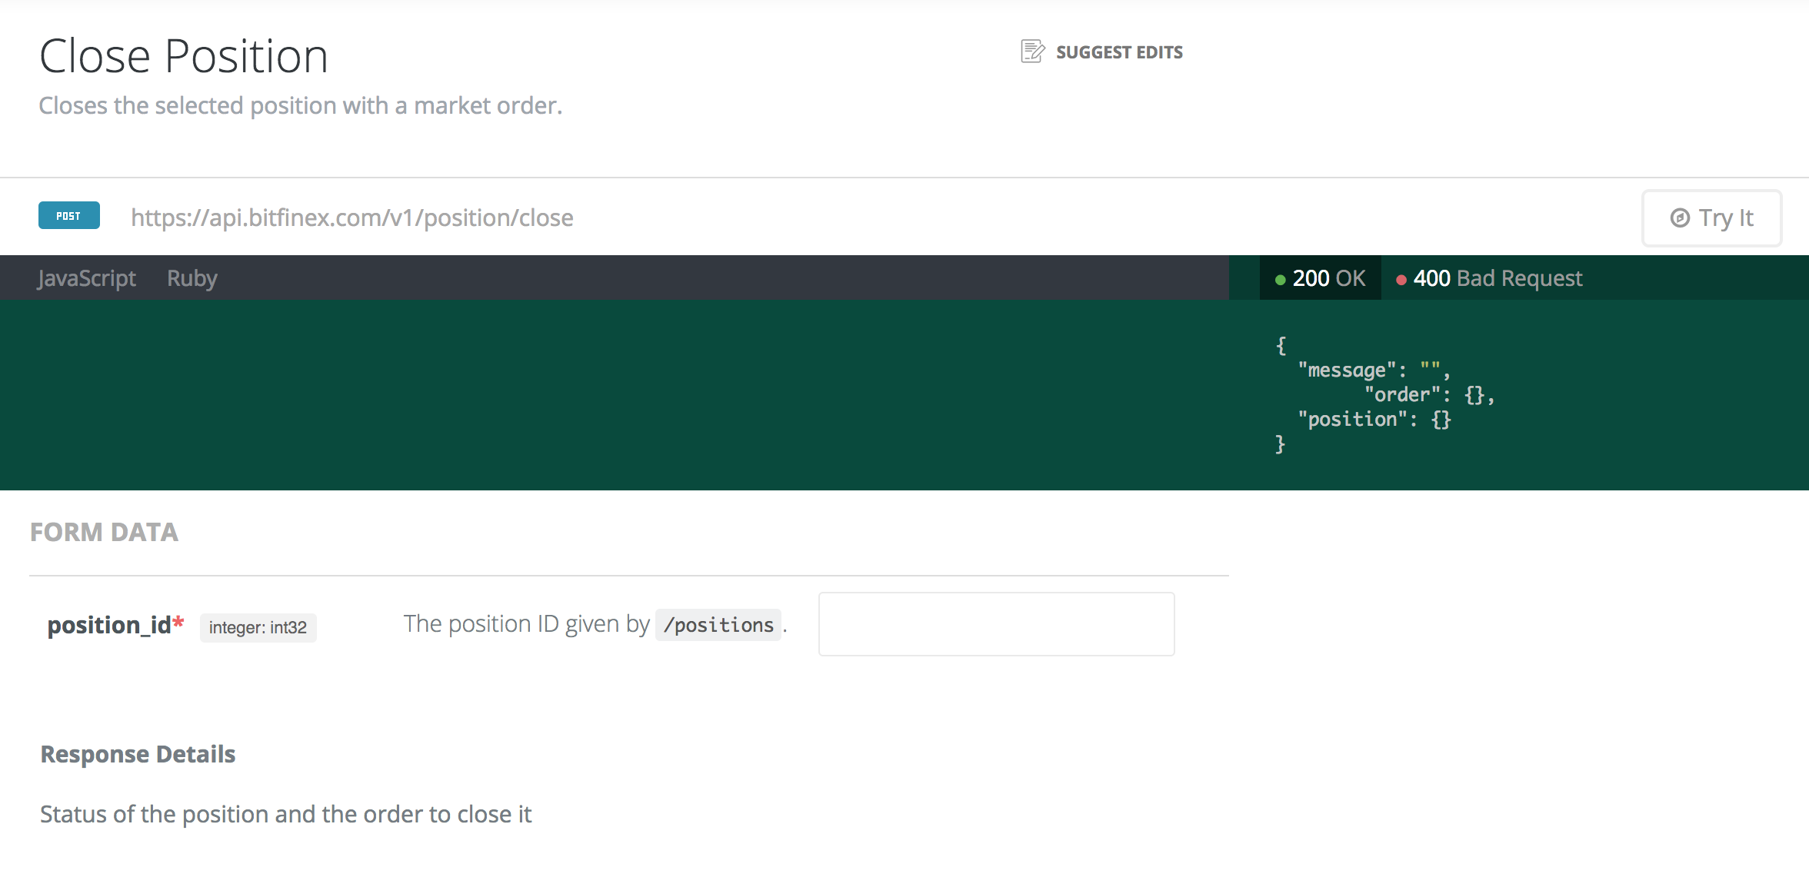This screenshot has width=1809, height=887.
Task: Show the 200 OK response example
Action: pyautogui.click(x=1327, y=277)
